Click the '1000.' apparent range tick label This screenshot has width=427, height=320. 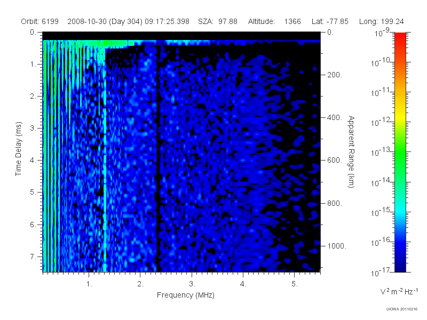pos(337,246)
